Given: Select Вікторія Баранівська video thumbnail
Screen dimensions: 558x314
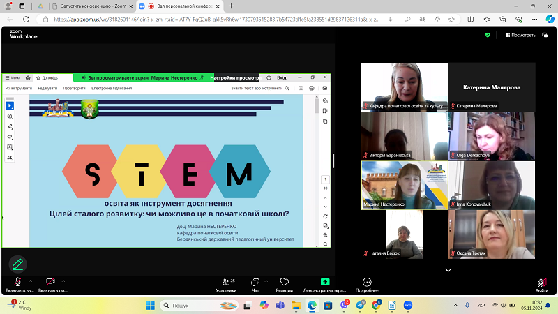Looking at the screenshot, I should 405,136.
